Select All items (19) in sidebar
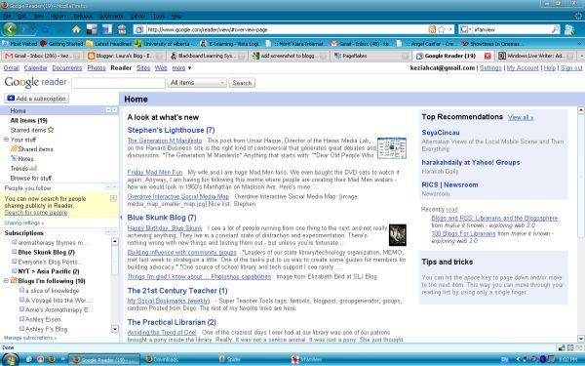Viewport: 585px width, 366px height. (28, 120)
